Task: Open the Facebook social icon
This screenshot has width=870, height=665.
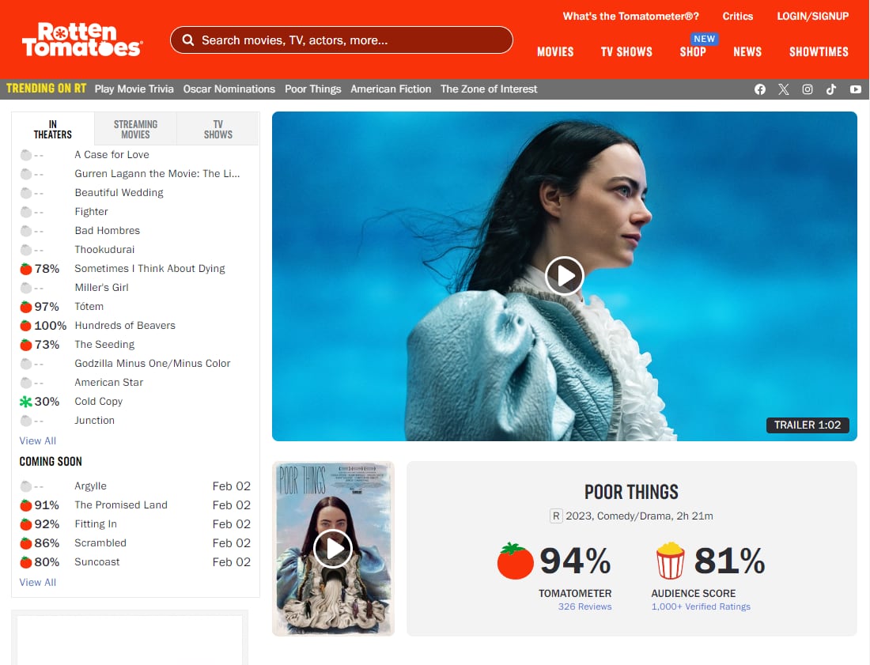Action: click(x=760, y=89)
